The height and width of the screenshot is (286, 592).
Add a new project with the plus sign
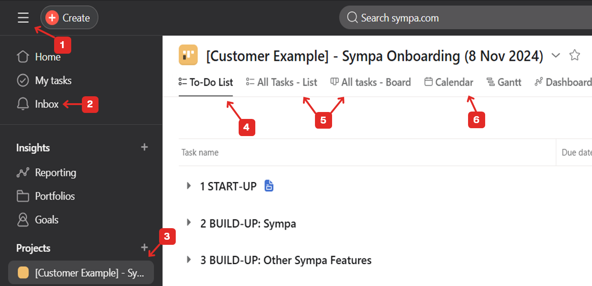144,248
